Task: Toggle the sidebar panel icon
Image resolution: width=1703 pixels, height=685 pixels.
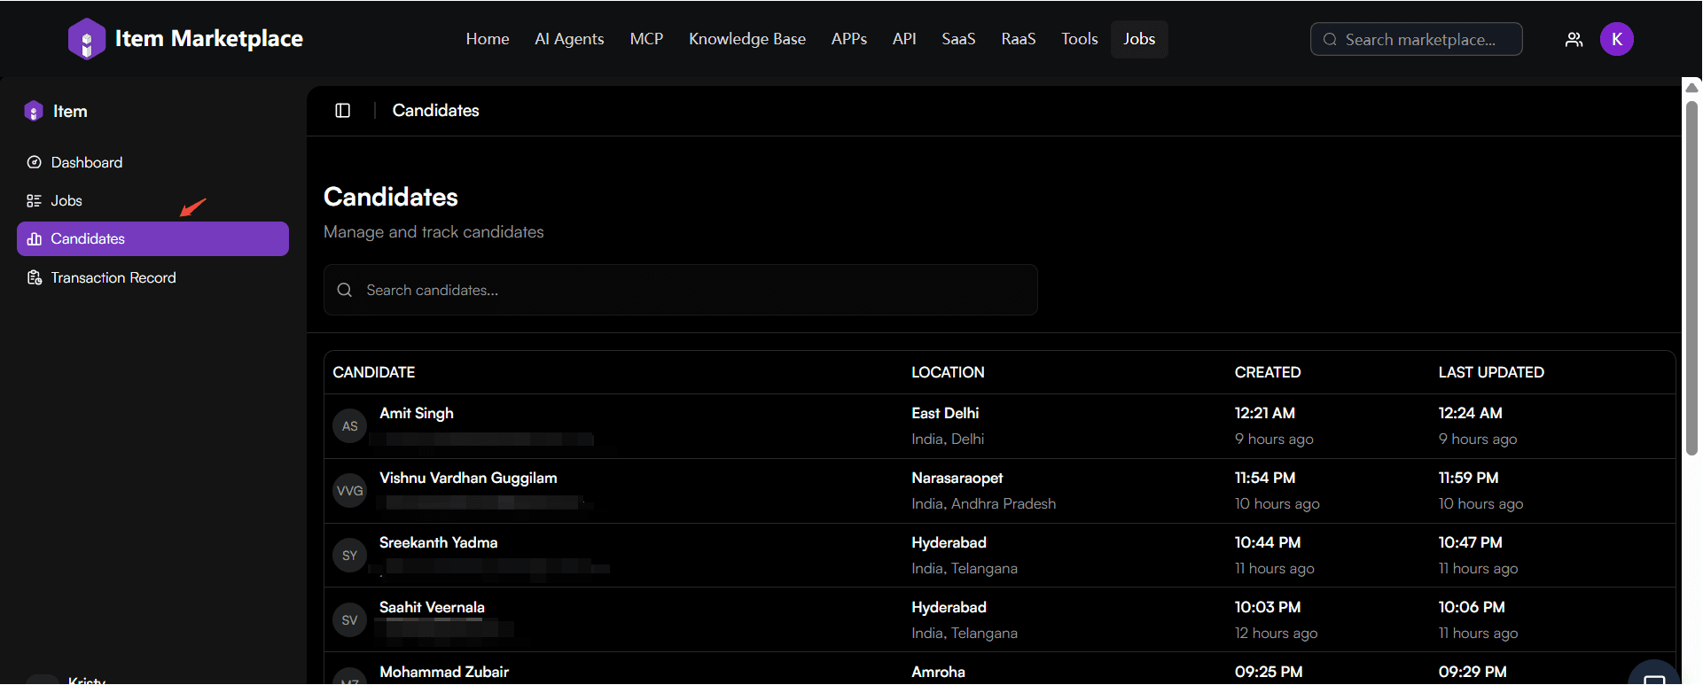Action: [343, 111]
